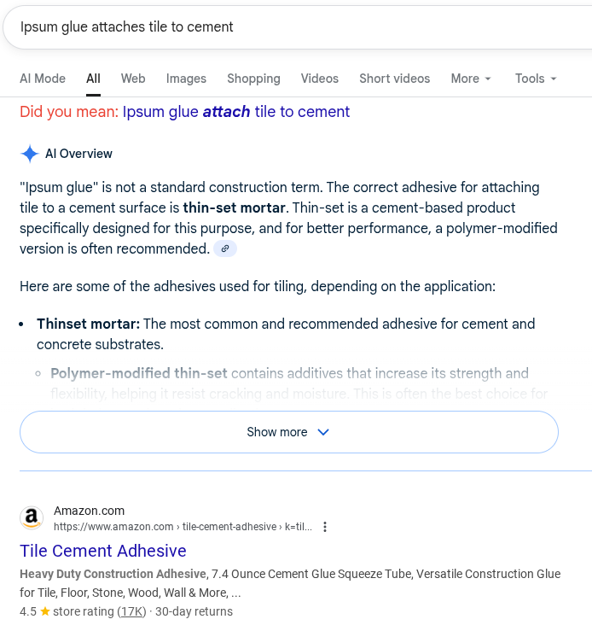Click the source link chip icon
The height and width of the screenshot is (631, 592).
click(225, 248)
